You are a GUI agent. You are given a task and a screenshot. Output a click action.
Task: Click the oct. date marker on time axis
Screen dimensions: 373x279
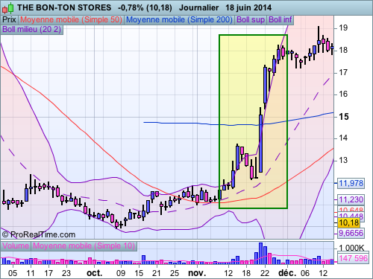click(95, 273)
